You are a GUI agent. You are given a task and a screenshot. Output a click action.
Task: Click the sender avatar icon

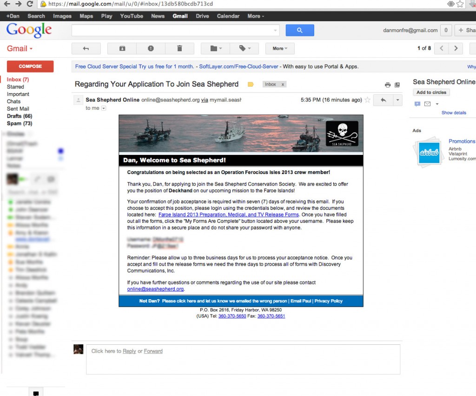click(78, 100)
